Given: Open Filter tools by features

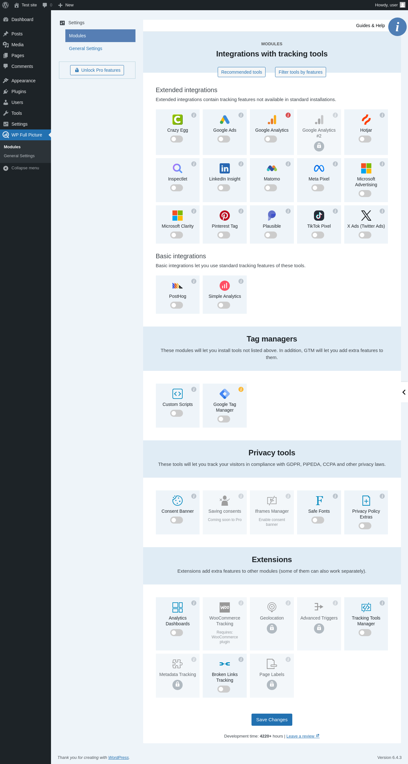Looking at the screenshot, I should (x=301, y=72).
